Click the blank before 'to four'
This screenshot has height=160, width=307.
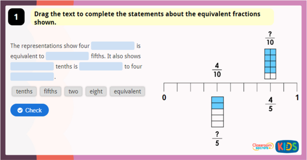(101, 66)
